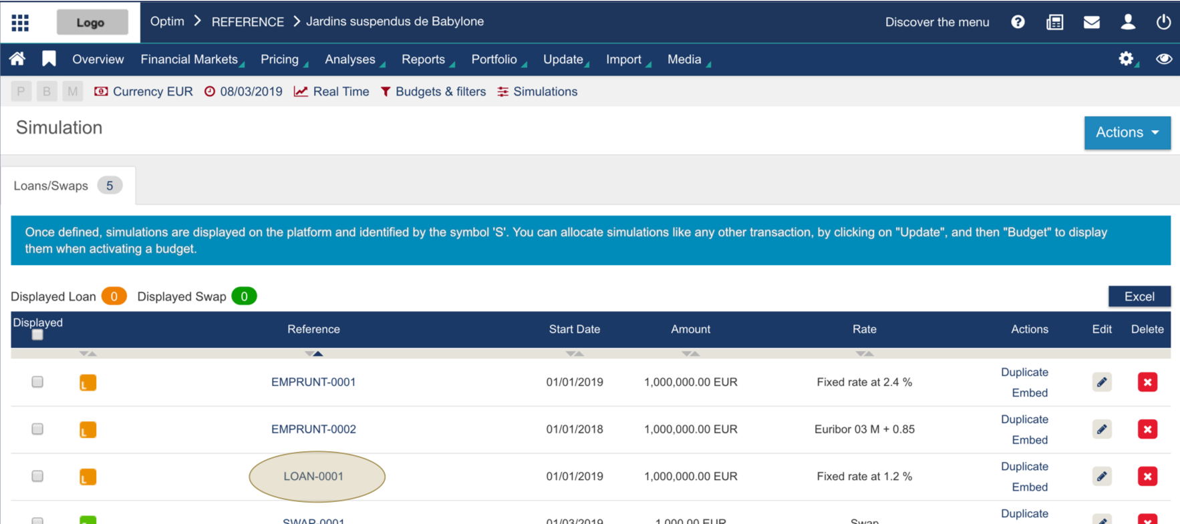Go to Overview in the menu bar

point(98,59)
